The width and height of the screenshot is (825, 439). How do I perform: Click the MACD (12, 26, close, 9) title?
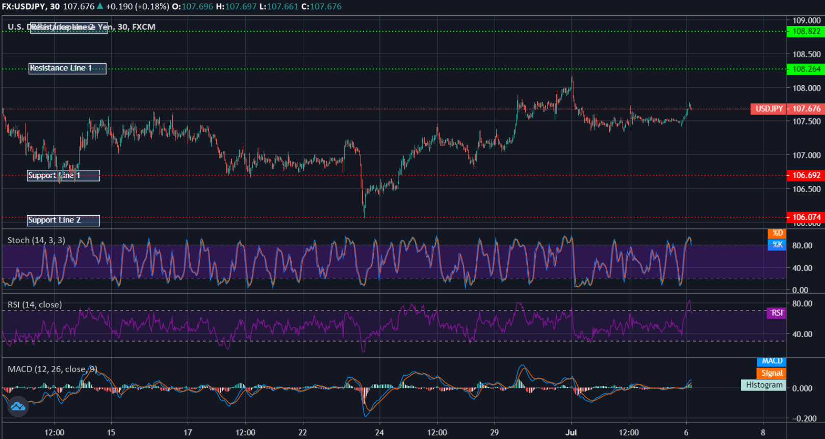[53, 369]
